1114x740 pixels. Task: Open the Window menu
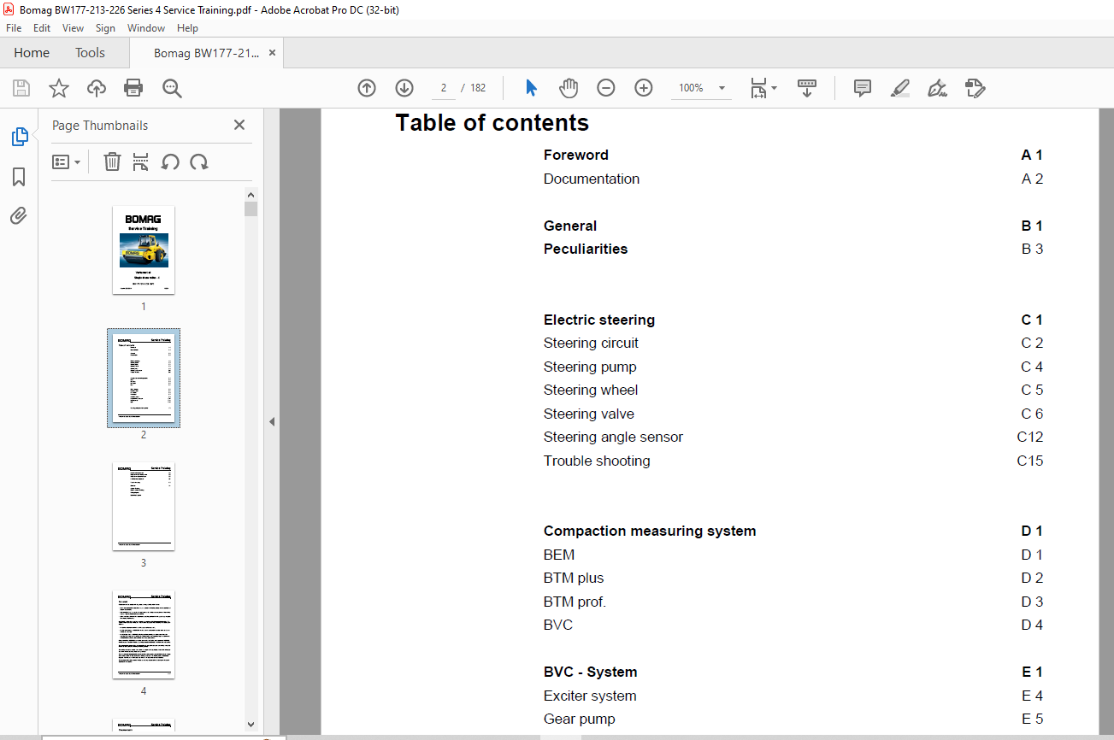pos(146,28)
